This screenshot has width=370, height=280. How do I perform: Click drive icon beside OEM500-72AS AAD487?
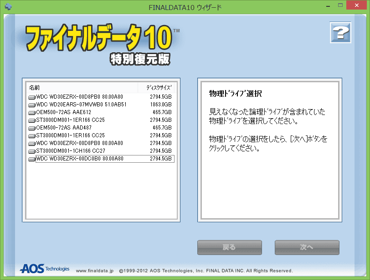pyautogui.click(x=31, y=128)
